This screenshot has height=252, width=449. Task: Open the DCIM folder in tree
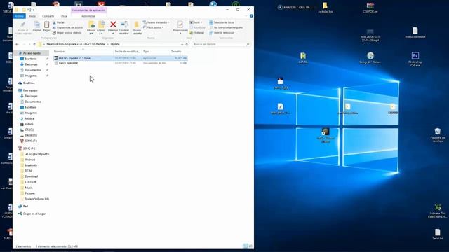[x=28, y=171]
